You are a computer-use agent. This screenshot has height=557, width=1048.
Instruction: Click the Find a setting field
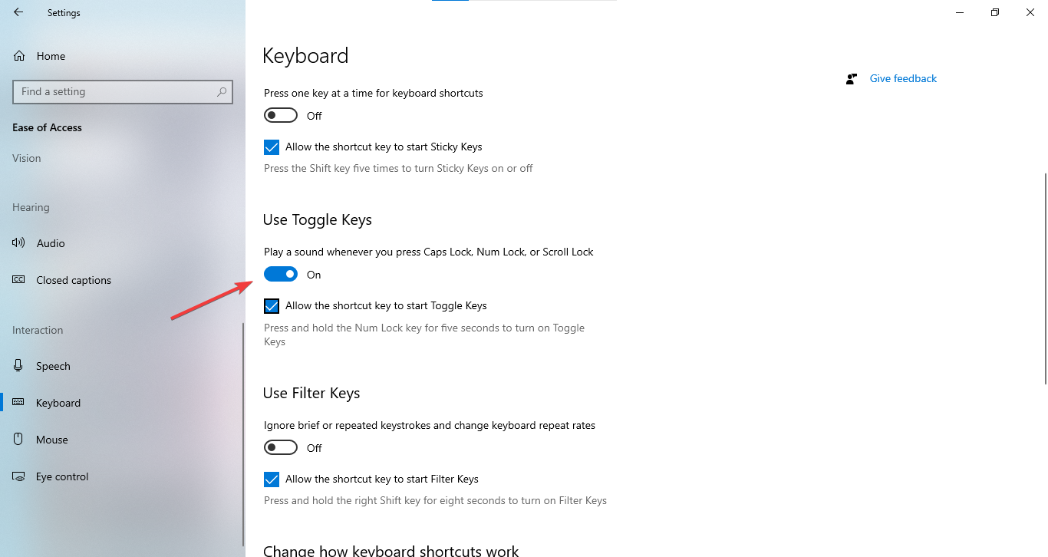pyautogui.click(x=115, y=91)
